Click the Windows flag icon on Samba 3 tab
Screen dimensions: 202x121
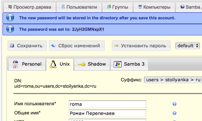coord(117,64)
